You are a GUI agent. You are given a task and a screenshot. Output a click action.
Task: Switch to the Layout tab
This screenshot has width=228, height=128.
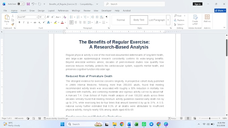(51, 11)
